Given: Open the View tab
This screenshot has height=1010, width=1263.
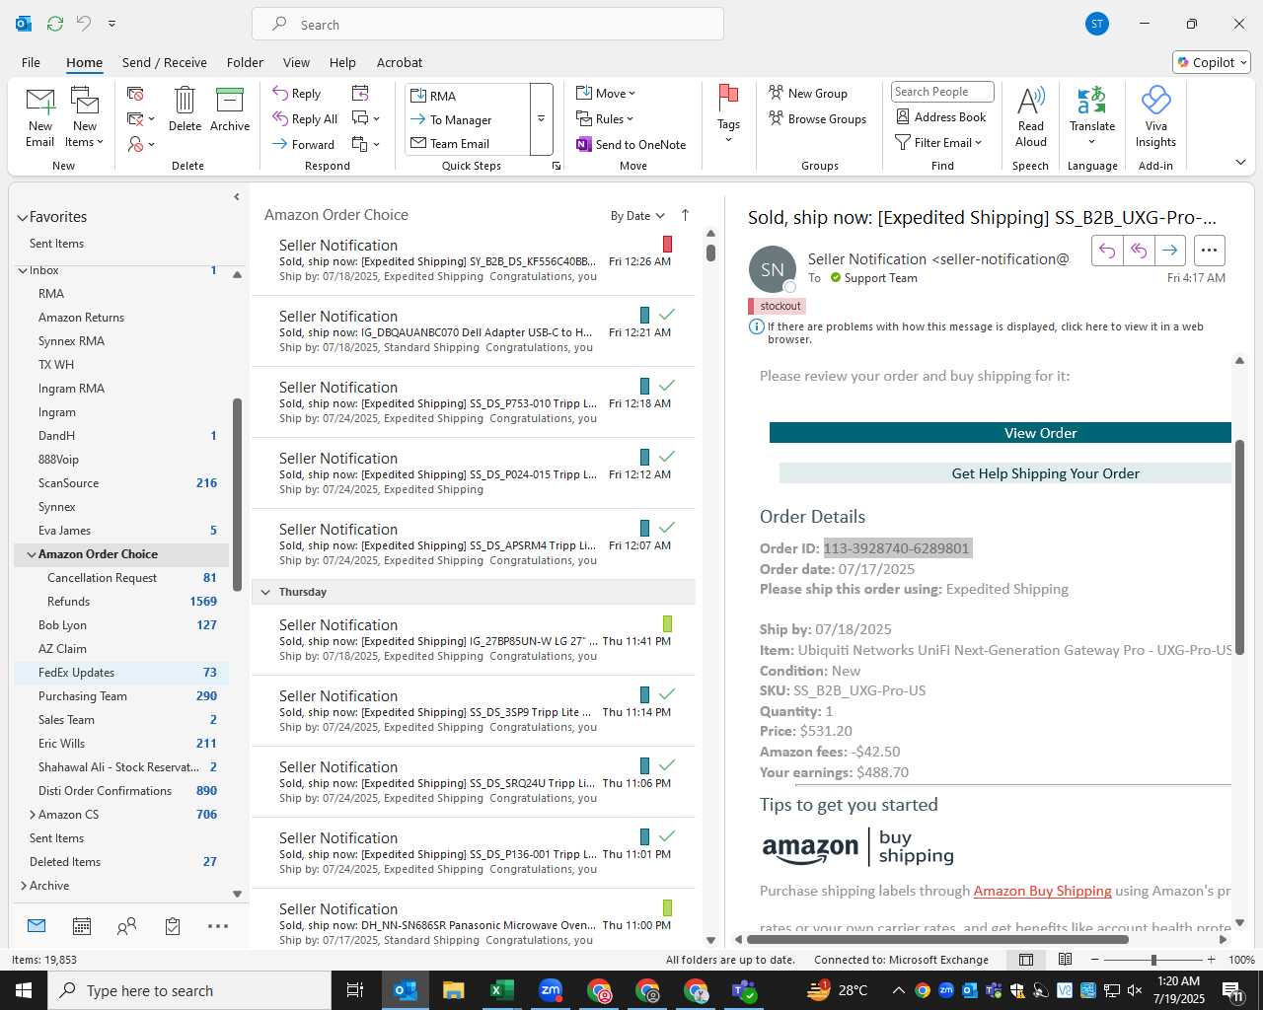Looking at the screenshot, I should tap(296, 62).
